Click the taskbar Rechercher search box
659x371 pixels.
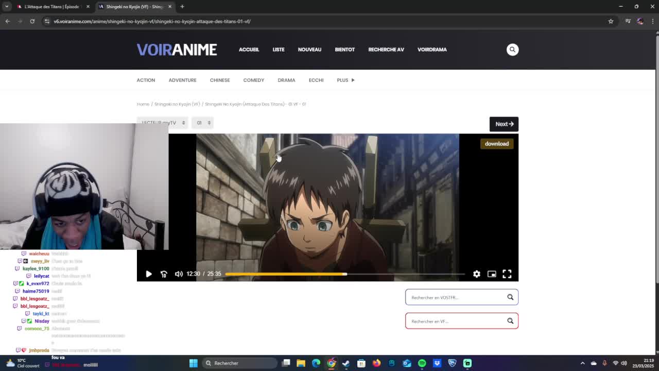(239, 363)
